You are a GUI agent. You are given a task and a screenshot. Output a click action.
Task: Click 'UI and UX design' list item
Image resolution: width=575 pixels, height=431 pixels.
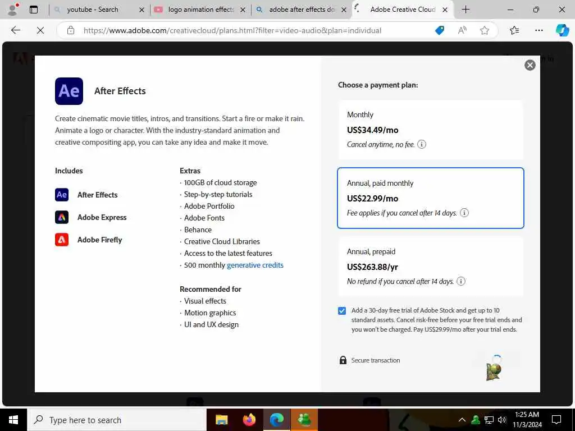(211, 324)
